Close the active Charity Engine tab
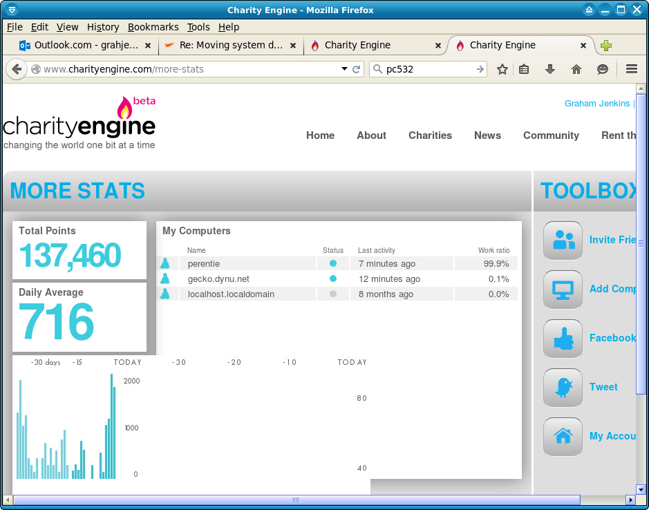 click(x=583, y=46)
